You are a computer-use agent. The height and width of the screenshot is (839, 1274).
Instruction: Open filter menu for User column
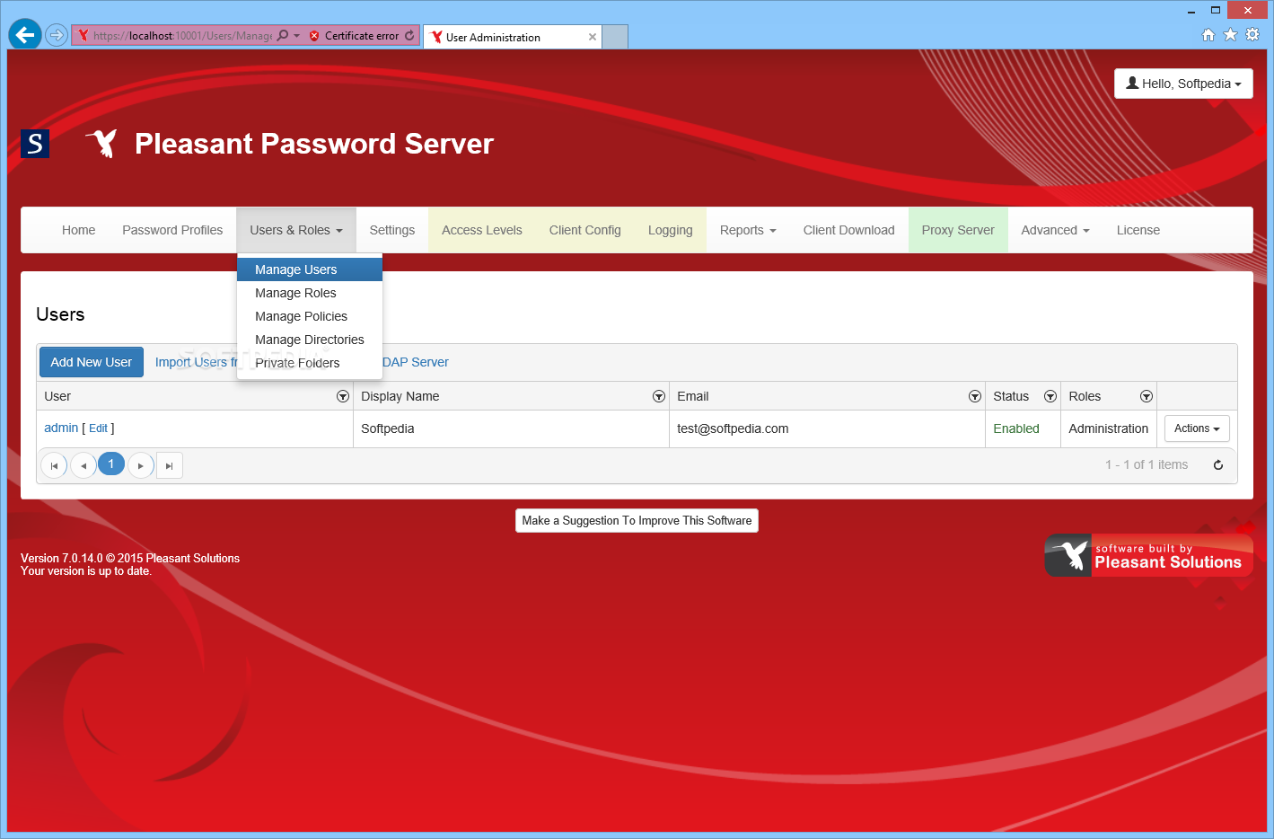(x=342, y=396)
